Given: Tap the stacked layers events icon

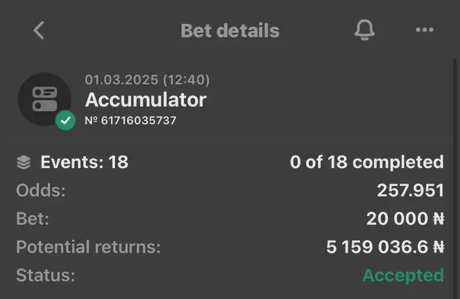Looking at the screenshot, I should coord(23,162).
